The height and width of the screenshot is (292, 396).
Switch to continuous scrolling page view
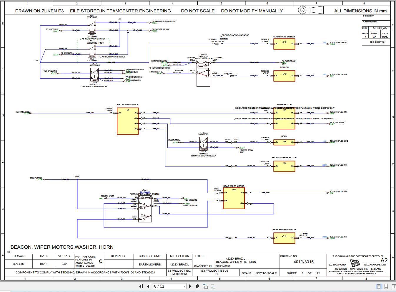[x=386, y=286]
